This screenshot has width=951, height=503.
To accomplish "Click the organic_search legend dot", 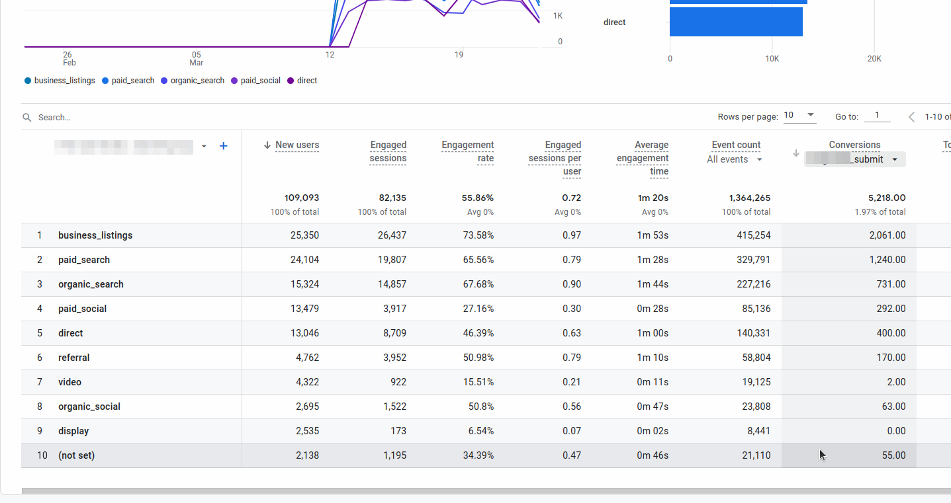I will (x=164, y=81).
